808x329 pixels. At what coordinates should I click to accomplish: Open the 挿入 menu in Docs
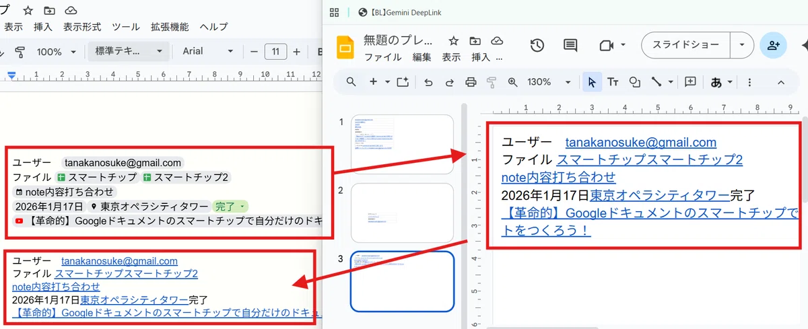click(43, 27)
